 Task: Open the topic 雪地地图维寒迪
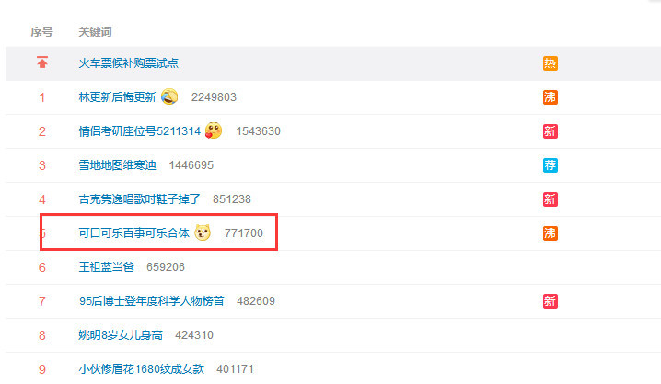point(118,165)
